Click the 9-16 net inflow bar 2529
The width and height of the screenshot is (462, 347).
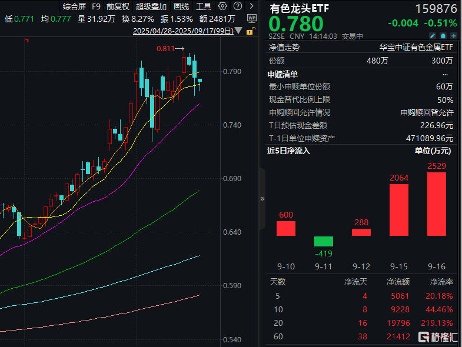pos(437,204)
